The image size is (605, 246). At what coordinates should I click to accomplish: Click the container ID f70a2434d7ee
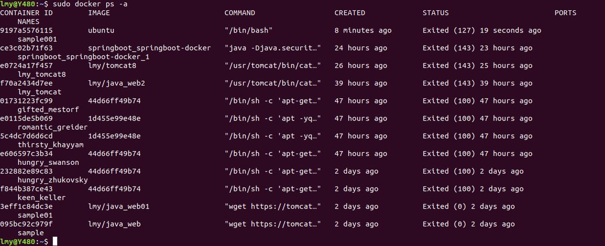[x=27, y=83]
